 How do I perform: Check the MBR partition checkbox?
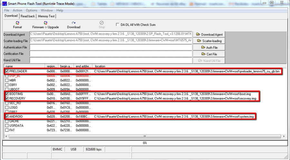(7, 80)
